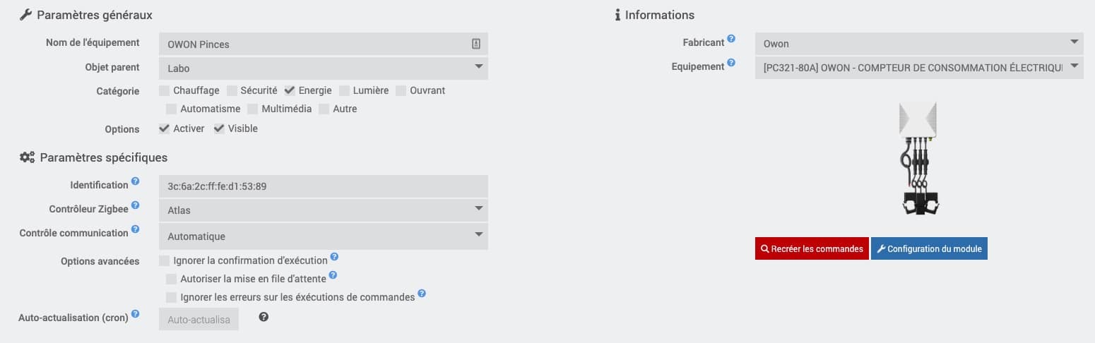Uncheck the Energie category checkbox
The height and width of the screenshot is (343, 1095).
point(290,90)
